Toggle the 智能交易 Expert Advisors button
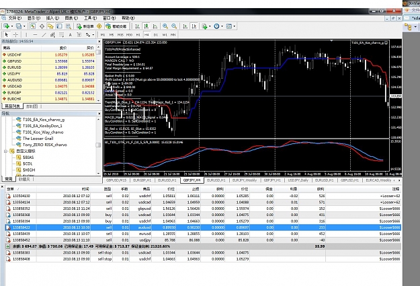Screen dimensions: 420x286 (116, 26)
